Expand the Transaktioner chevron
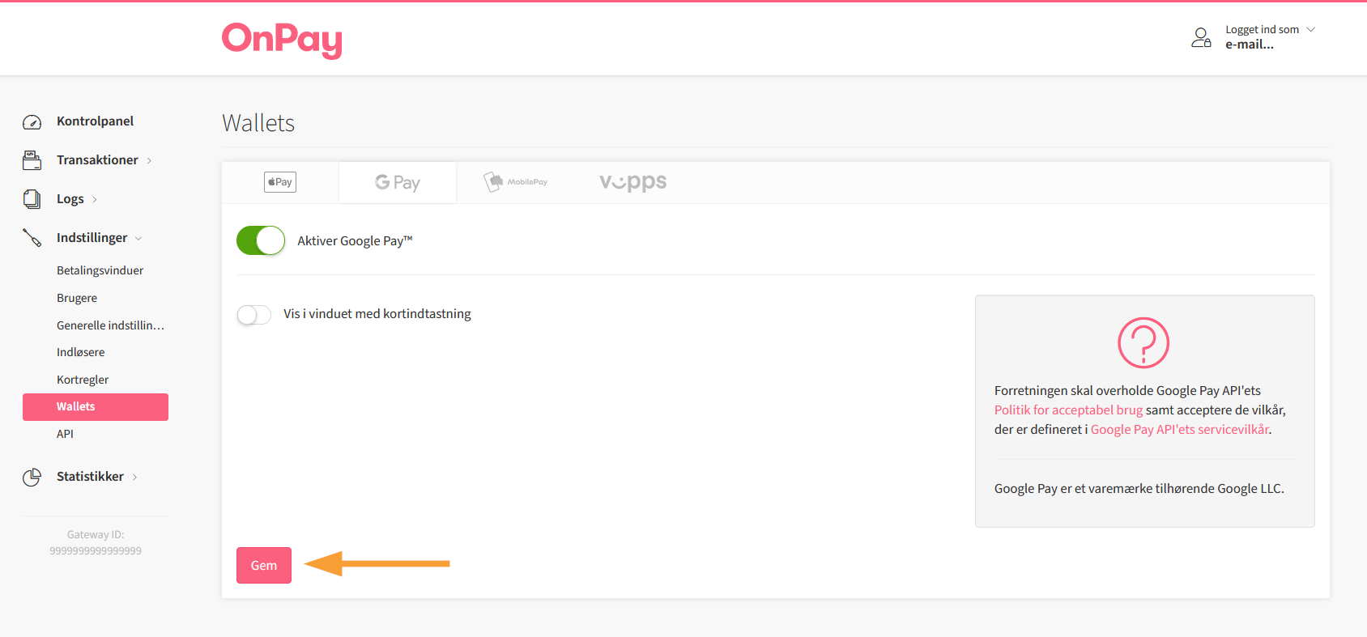Screen dimensions: 1367x637 point(149,161)
